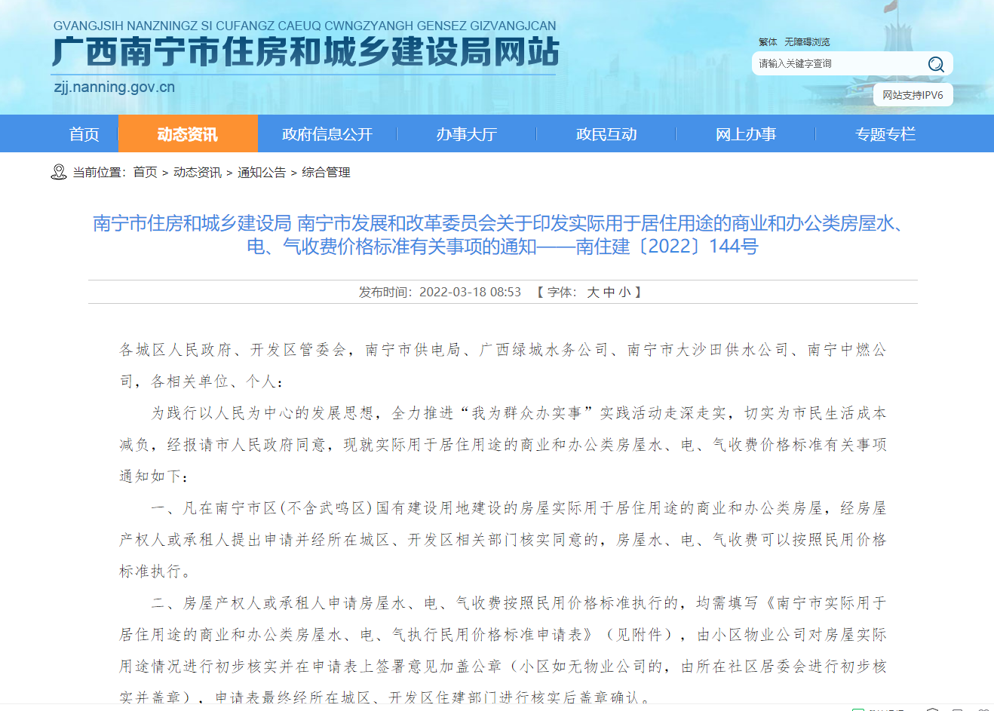Click the 网站支持IPV6 badge
The image size is (994, 711).
click(x=913, y=95)
